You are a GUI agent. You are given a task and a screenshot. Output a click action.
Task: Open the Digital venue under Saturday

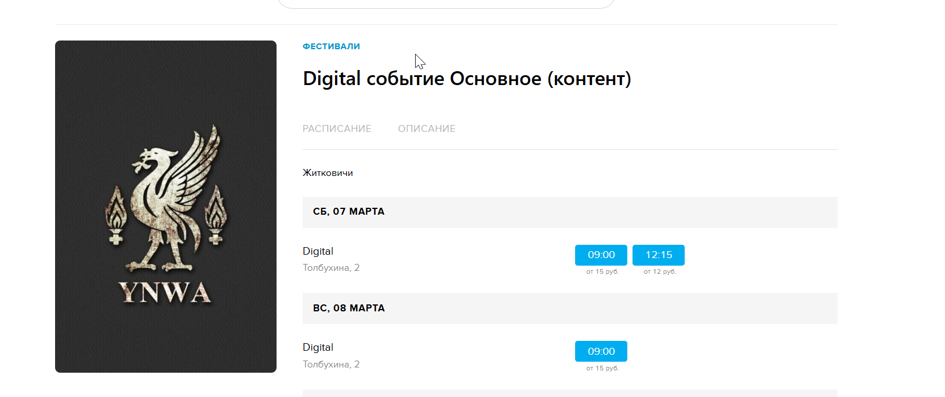[318, 251]
